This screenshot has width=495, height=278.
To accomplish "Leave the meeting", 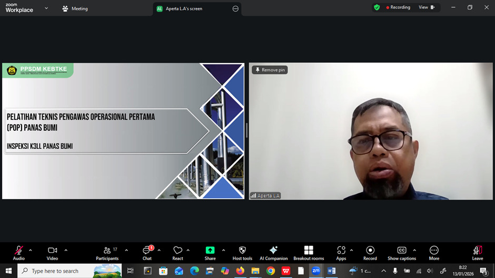I will (x=477, y=252).
